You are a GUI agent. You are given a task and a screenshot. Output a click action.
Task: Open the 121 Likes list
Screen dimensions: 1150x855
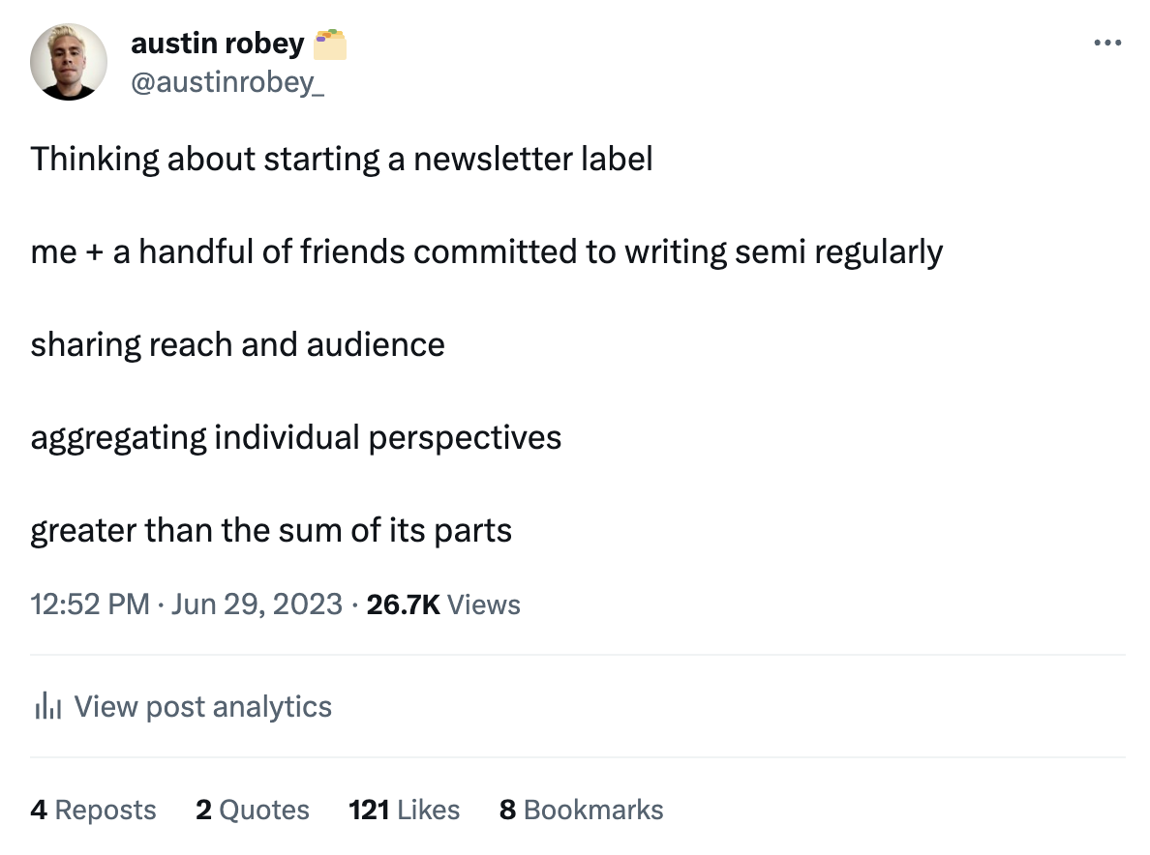404,810
